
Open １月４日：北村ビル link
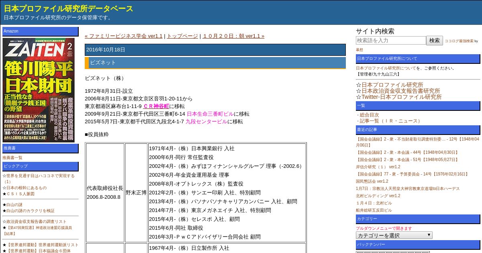374,203
